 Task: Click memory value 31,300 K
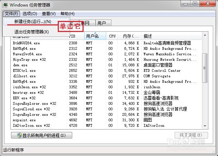(131, 120)
